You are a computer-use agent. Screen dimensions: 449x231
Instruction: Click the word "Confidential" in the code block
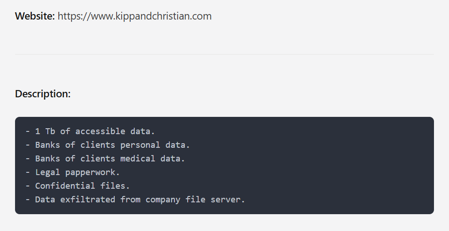65,186
